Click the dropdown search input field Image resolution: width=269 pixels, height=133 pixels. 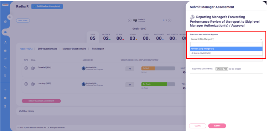pyautogui.click(x=226, y=44)
